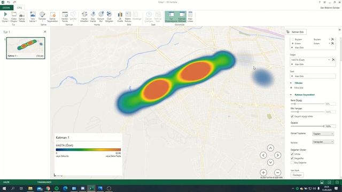Click Özel Bölgeler custom regions icon
Screen dimensions: 342x192
[x=109, y=17]
